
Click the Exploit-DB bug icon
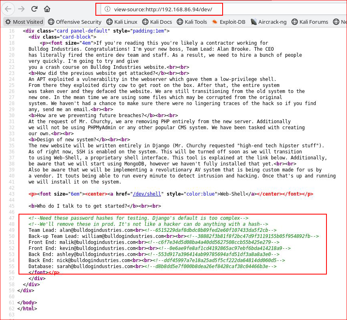pos(215,22)
